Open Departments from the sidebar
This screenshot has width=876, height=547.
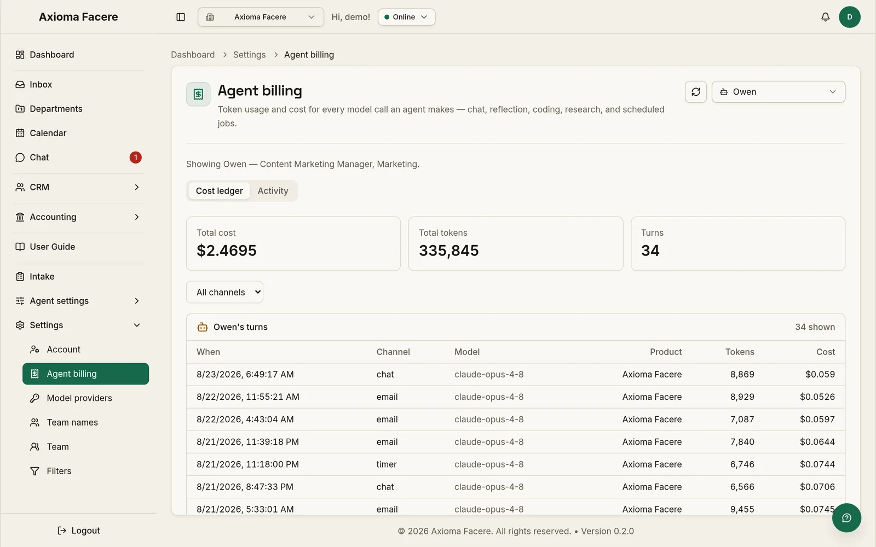tap(79, 109)
